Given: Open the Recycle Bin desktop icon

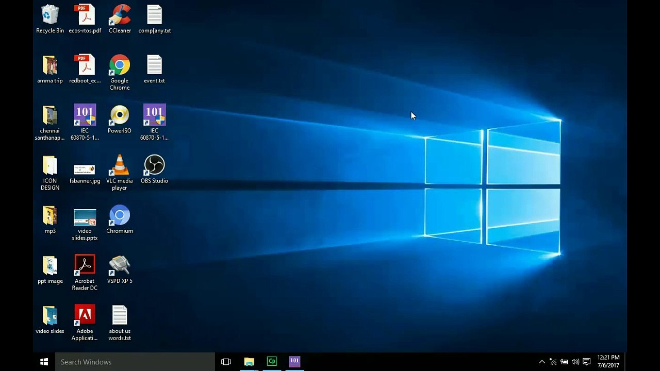Looking at the screenshot, I should tap(50, 19).
